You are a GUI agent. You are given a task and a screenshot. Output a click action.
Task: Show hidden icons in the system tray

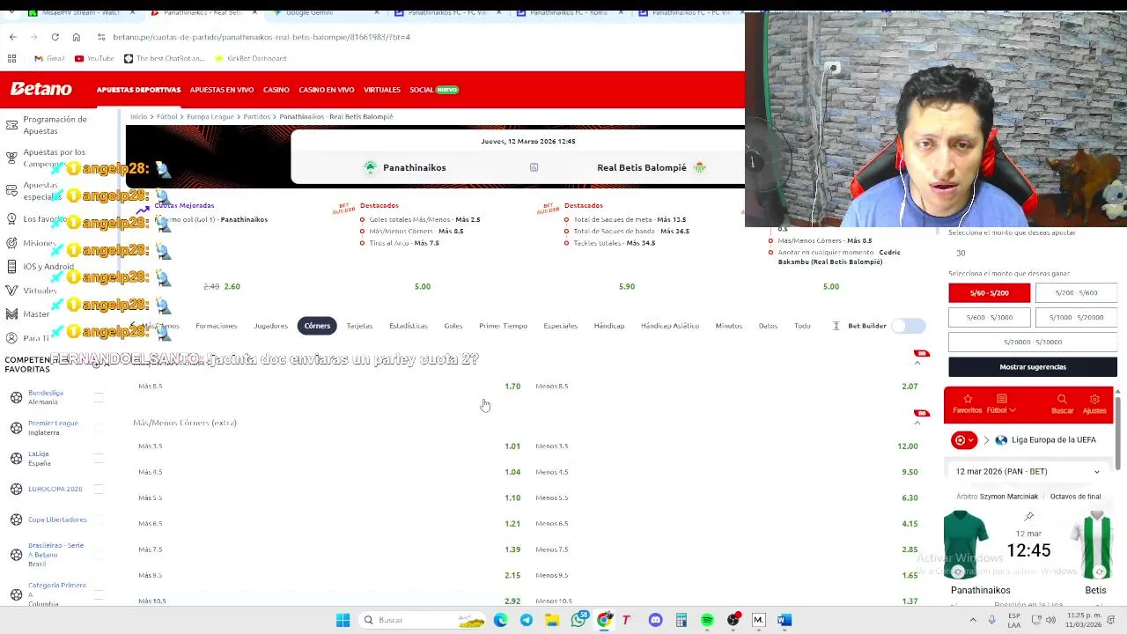tap(973, 620)
